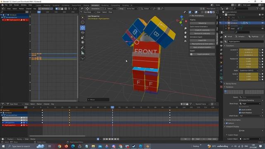The image size is (265, 149).
Task: Toggle the Local Location checkbox
Action: pos(240,110)
